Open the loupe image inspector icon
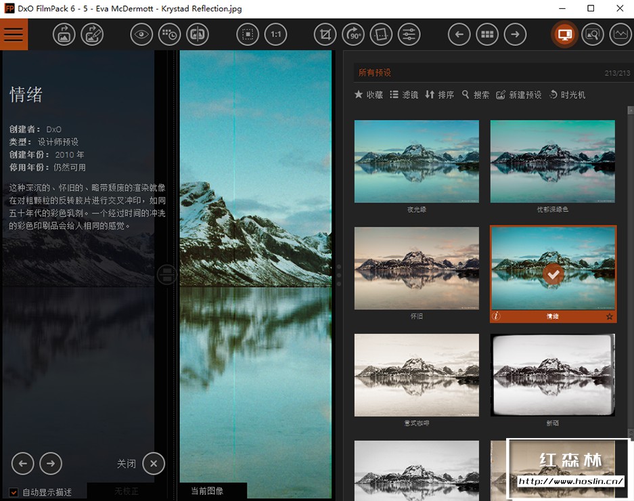This screenshot has height=501, width=634. click(593, 35)
